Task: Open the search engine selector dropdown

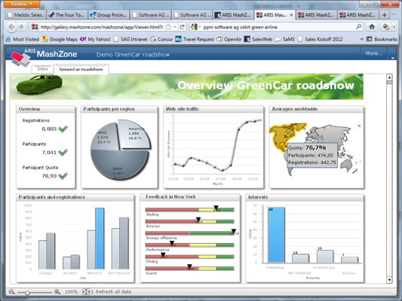Action: coord(199,27)
